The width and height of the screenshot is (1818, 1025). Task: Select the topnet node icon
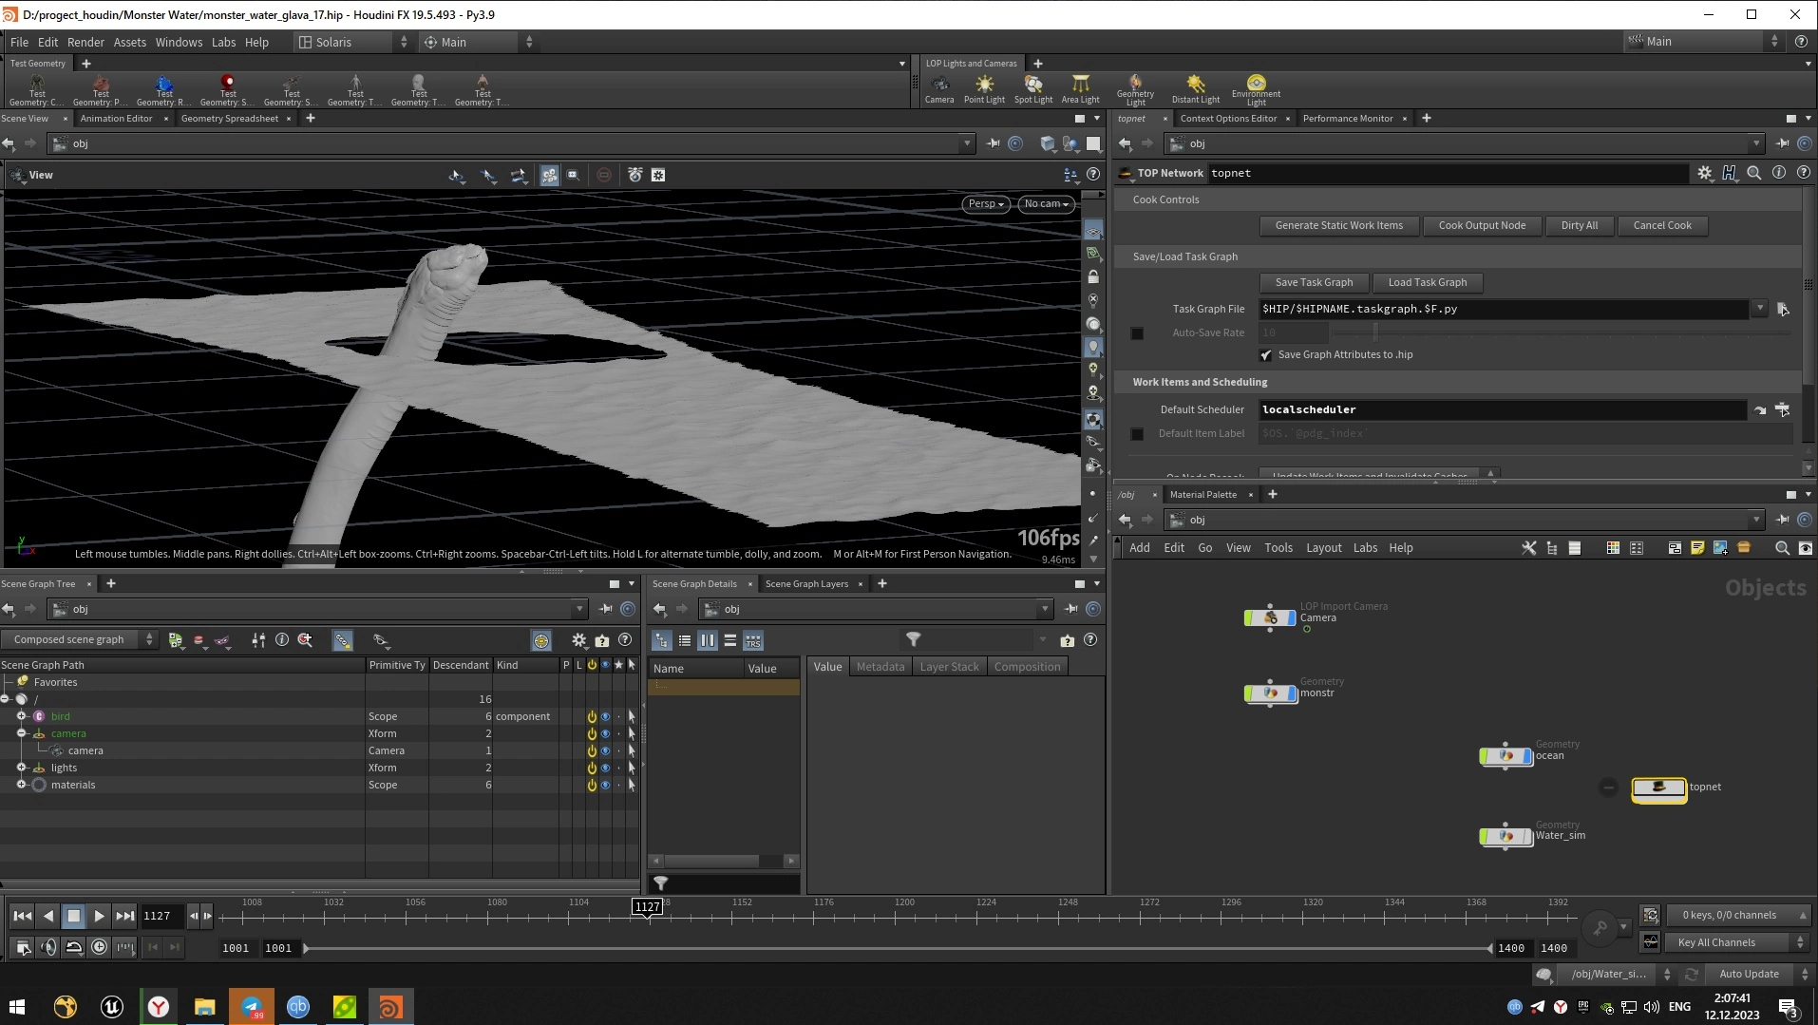pyautogui.click(x=1658, y=788)
